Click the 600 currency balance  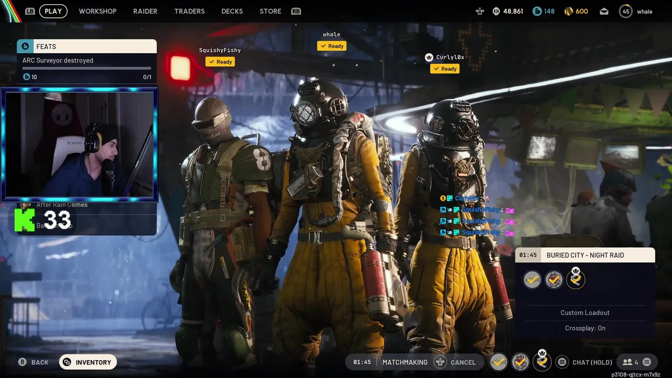click(582, 11)
